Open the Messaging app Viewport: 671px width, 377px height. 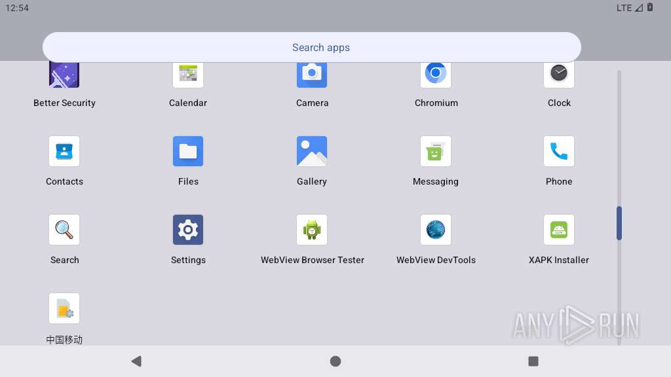436,151
